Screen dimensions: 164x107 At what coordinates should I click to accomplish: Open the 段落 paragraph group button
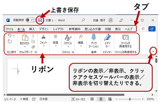[55, 41]
